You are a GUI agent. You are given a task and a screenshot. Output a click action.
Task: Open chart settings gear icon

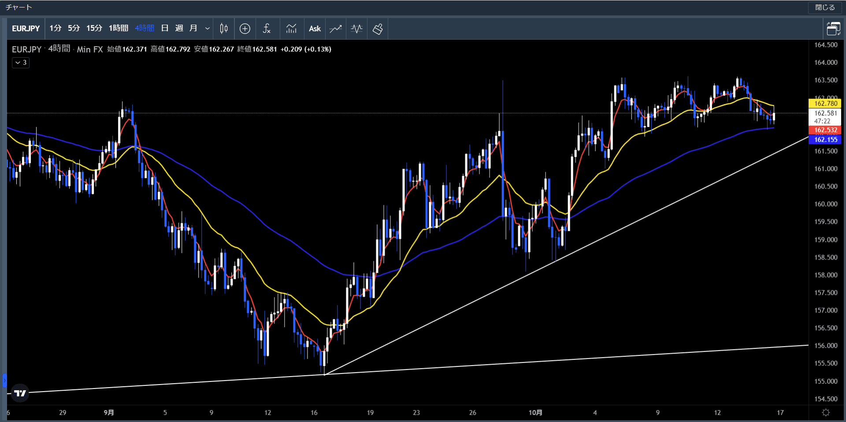pyautogui.click(x=826, y=413)
